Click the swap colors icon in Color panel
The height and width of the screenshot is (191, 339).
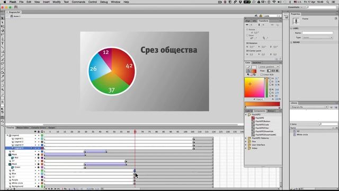254,74
